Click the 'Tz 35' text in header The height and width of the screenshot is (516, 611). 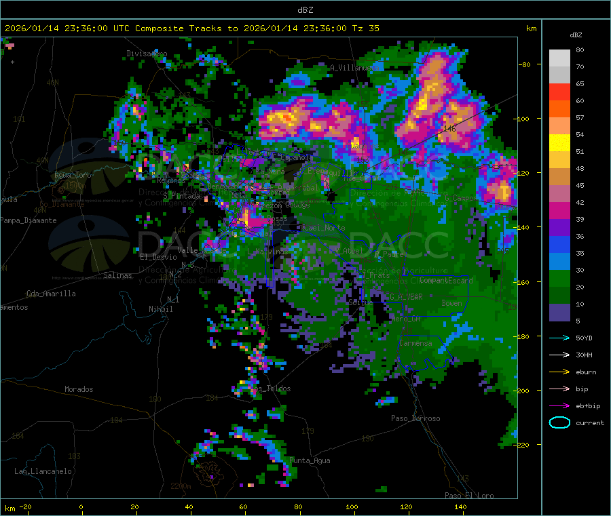pyautogui.click(x=365, y=28)
